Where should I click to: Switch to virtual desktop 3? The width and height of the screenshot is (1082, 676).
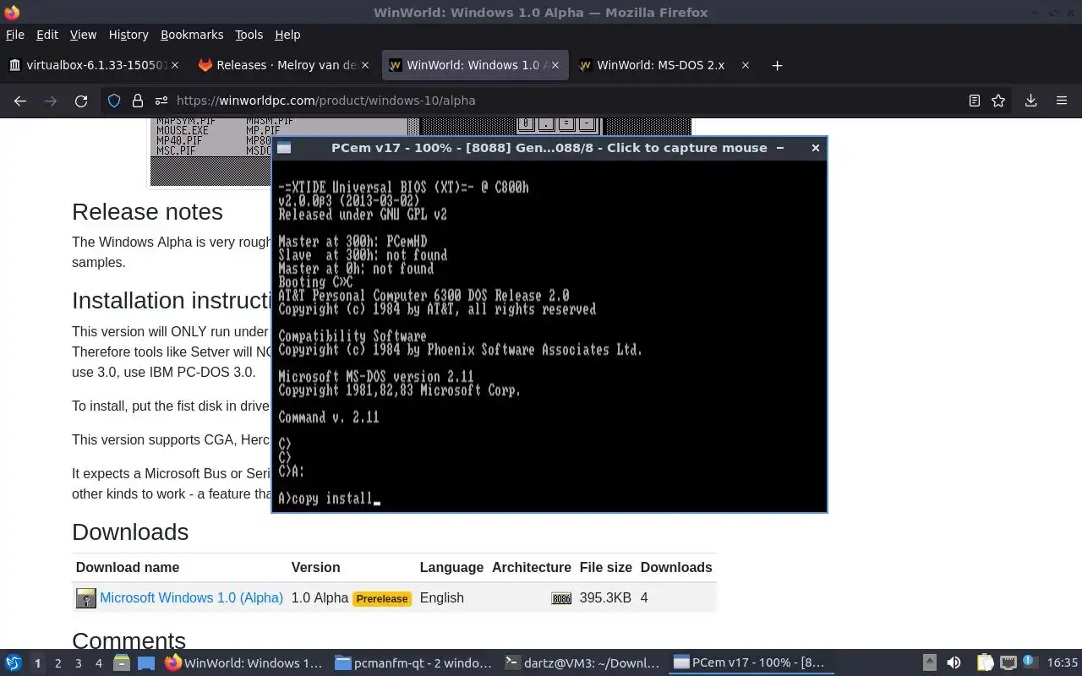(78, 663)
